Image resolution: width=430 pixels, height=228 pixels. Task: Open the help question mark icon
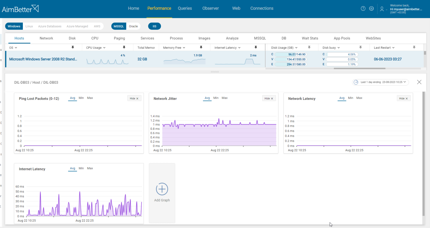point(363,8)
